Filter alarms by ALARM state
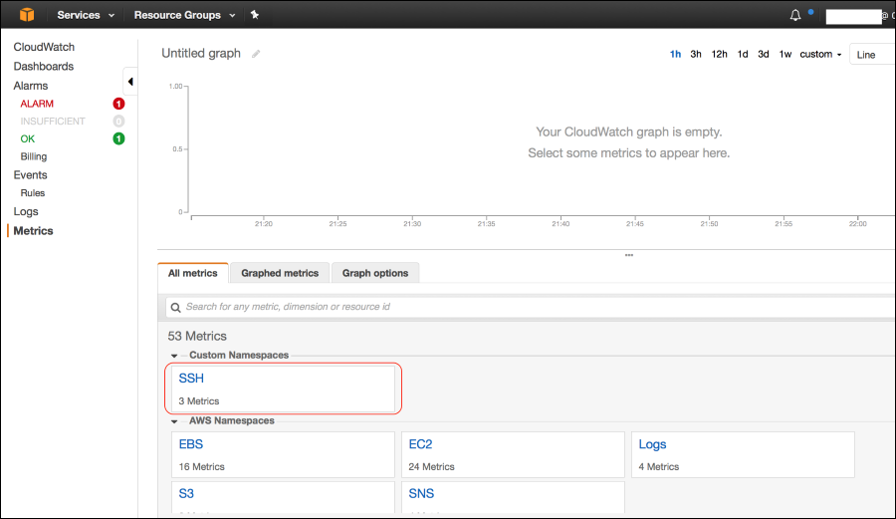This screenshot has height=519, width=896. (37, 104)
